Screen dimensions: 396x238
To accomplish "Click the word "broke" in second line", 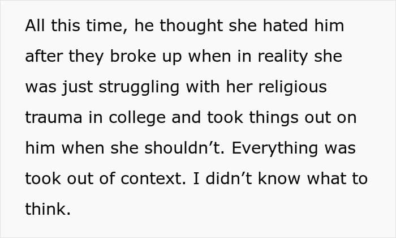I will (x=133, y=56).
